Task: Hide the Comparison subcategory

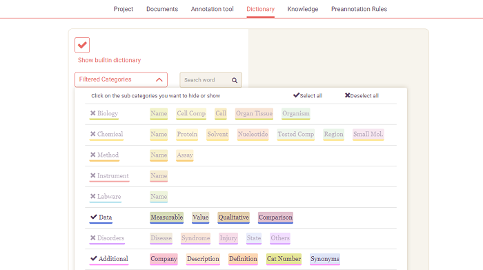Action: [275, 218]
